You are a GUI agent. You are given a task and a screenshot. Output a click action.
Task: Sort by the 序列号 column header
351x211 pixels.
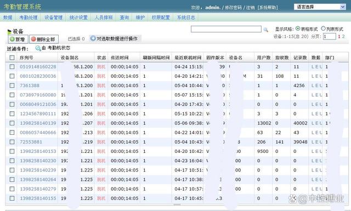point(26,58)
